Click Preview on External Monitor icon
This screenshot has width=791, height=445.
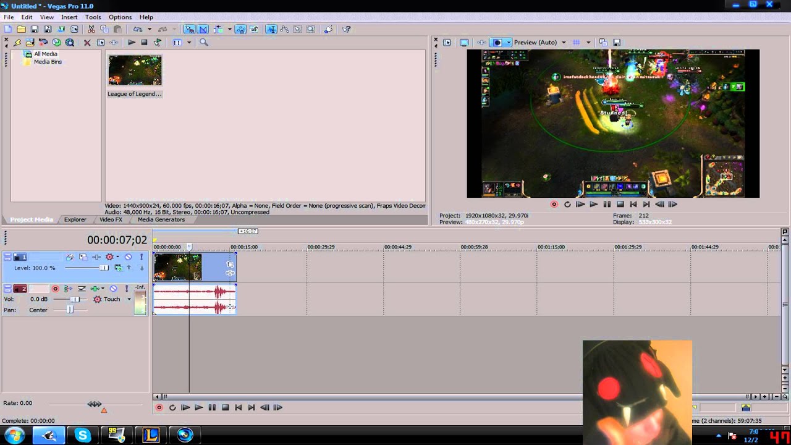click(x=464, y=43)
